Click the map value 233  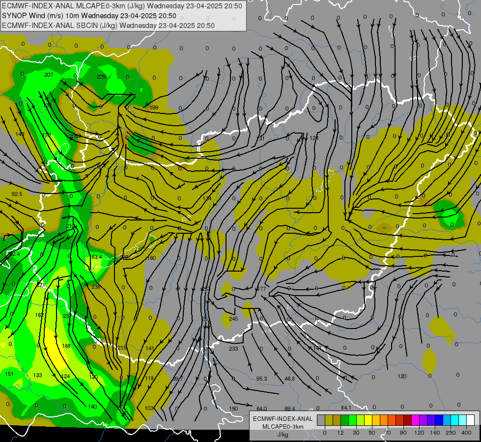233,349
